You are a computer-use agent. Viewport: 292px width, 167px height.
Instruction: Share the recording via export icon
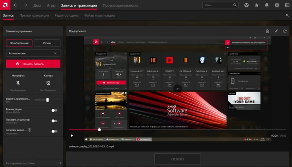(x=285, y=31)
